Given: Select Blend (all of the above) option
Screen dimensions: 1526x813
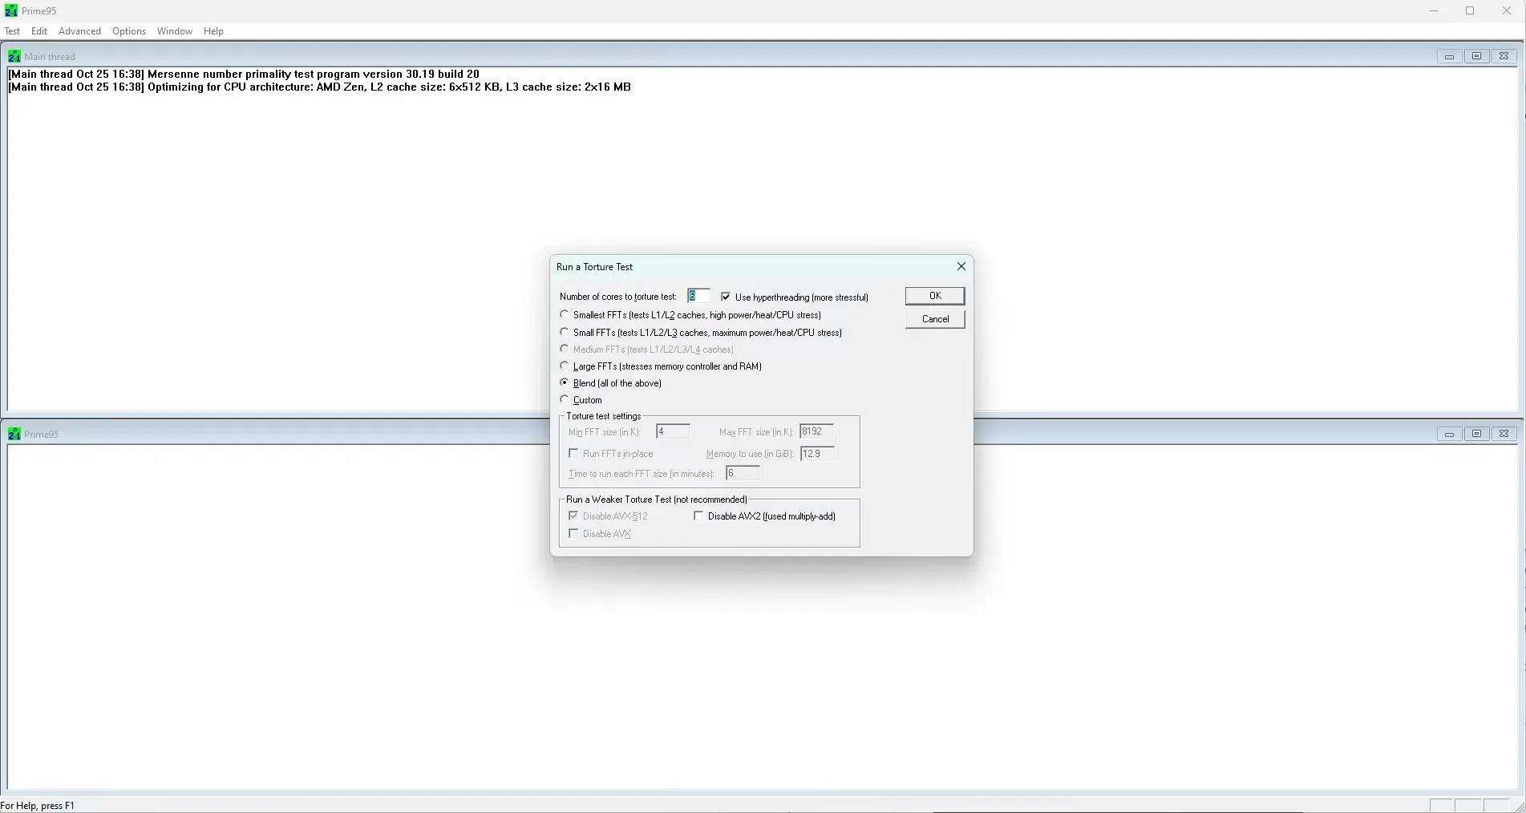Looking at the screenshot, I should (x=565, y=382).
